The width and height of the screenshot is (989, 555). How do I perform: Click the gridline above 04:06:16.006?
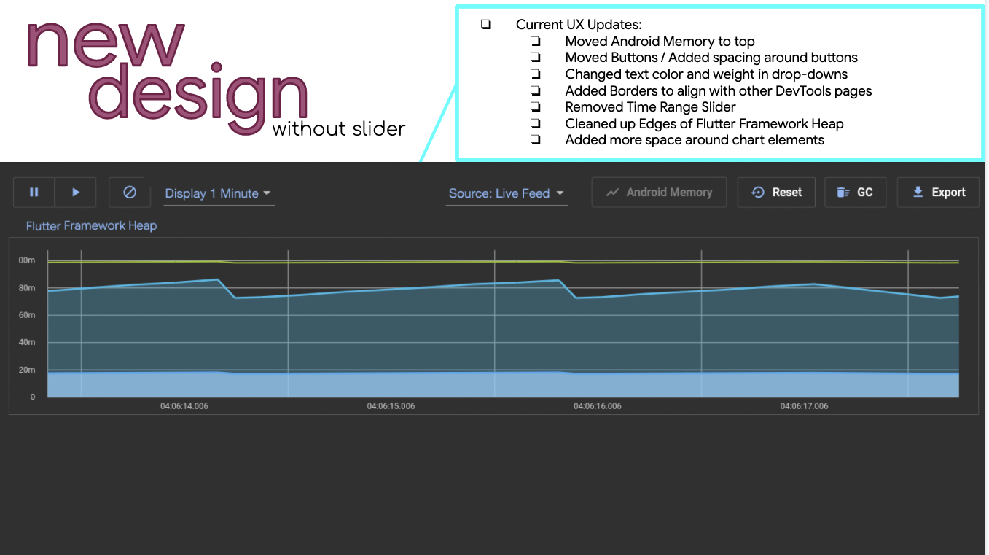[700, 321]
